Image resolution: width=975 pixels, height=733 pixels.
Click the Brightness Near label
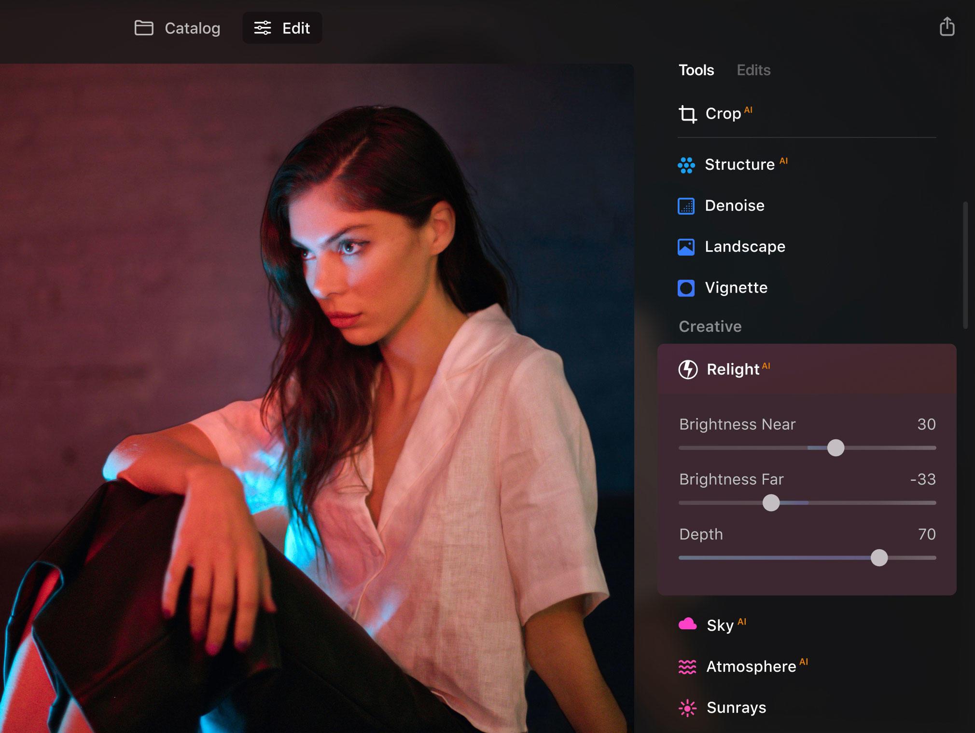(737, 424)
